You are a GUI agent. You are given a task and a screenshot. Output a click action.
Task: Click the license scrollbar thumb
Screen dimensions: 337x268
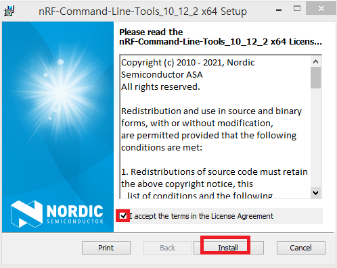[315, 78]
